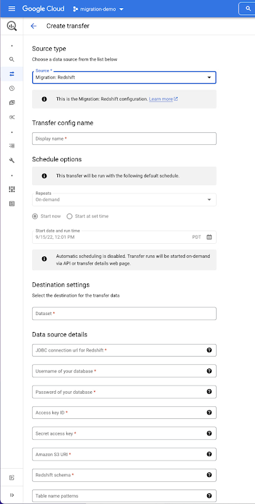Open the migration-demo project selector

[x=98, y=9]
